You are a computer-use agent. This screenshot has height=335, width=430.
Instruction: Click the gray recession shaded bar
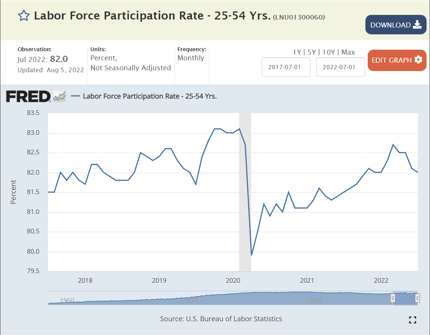(245, 191)
